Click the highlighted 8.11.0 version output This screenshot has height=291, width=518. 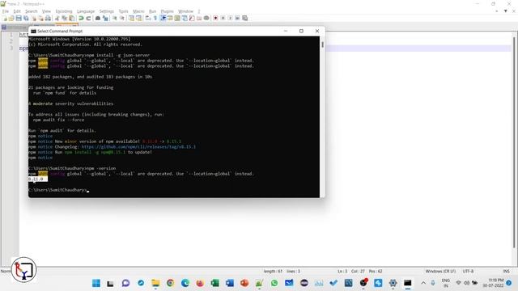[x=38, y=179]
